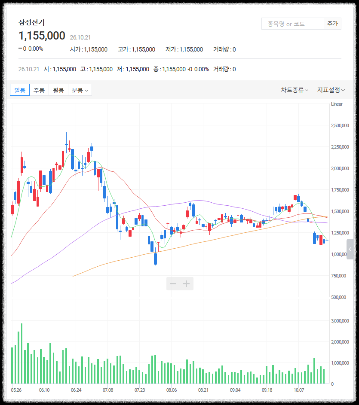Click the 05.26 date axis label
The image size is (359, 405).
[x=16, y=390]
